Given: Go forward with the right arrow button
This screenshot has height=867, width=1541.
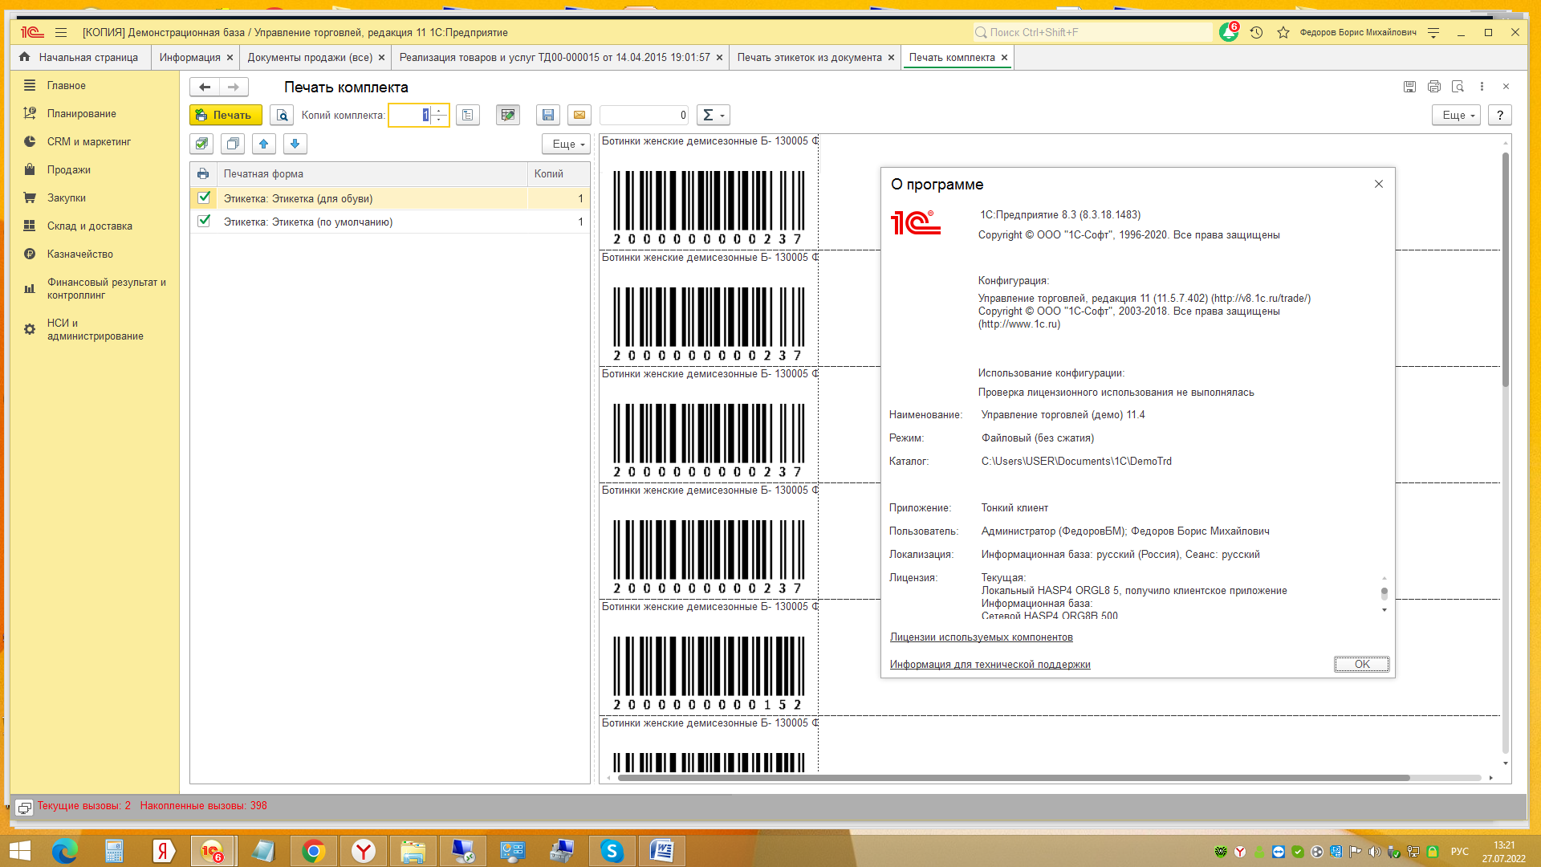Looking at the screenshot, I should point(234,87).
